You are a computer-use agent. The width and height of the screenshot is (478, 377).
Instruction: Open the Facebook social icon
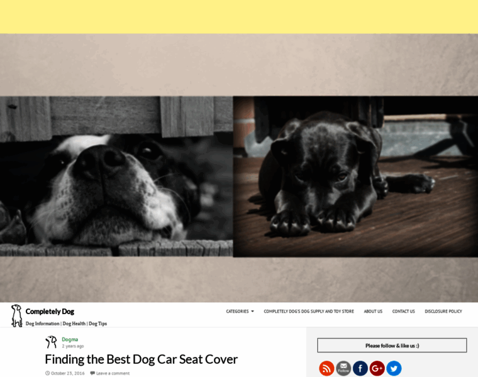pos(360,368)
